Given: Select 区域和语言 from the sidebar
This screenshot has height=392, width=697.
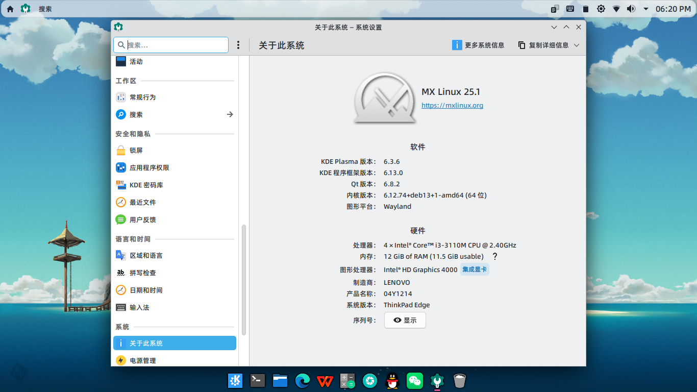Looking at the screenshot, I should [x=120, y=255].
